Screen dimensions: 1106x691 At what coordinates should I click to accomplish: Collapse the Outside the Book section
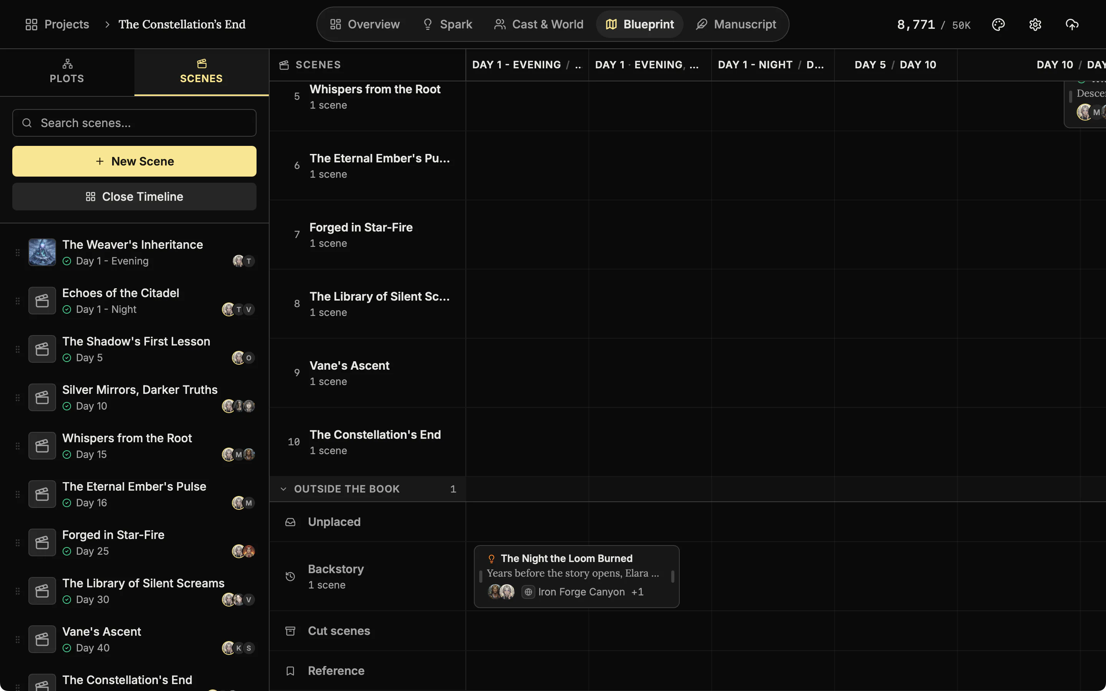click(x=283, y=489)
